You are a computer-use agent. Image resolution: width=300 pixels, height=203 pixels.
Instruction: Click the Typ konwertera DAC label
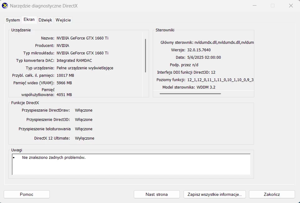click(35, 60)
